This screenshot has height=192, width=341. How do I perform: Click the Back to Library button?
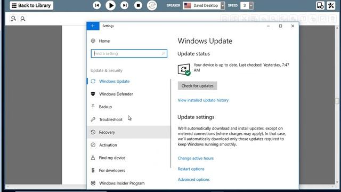[31, 5]
